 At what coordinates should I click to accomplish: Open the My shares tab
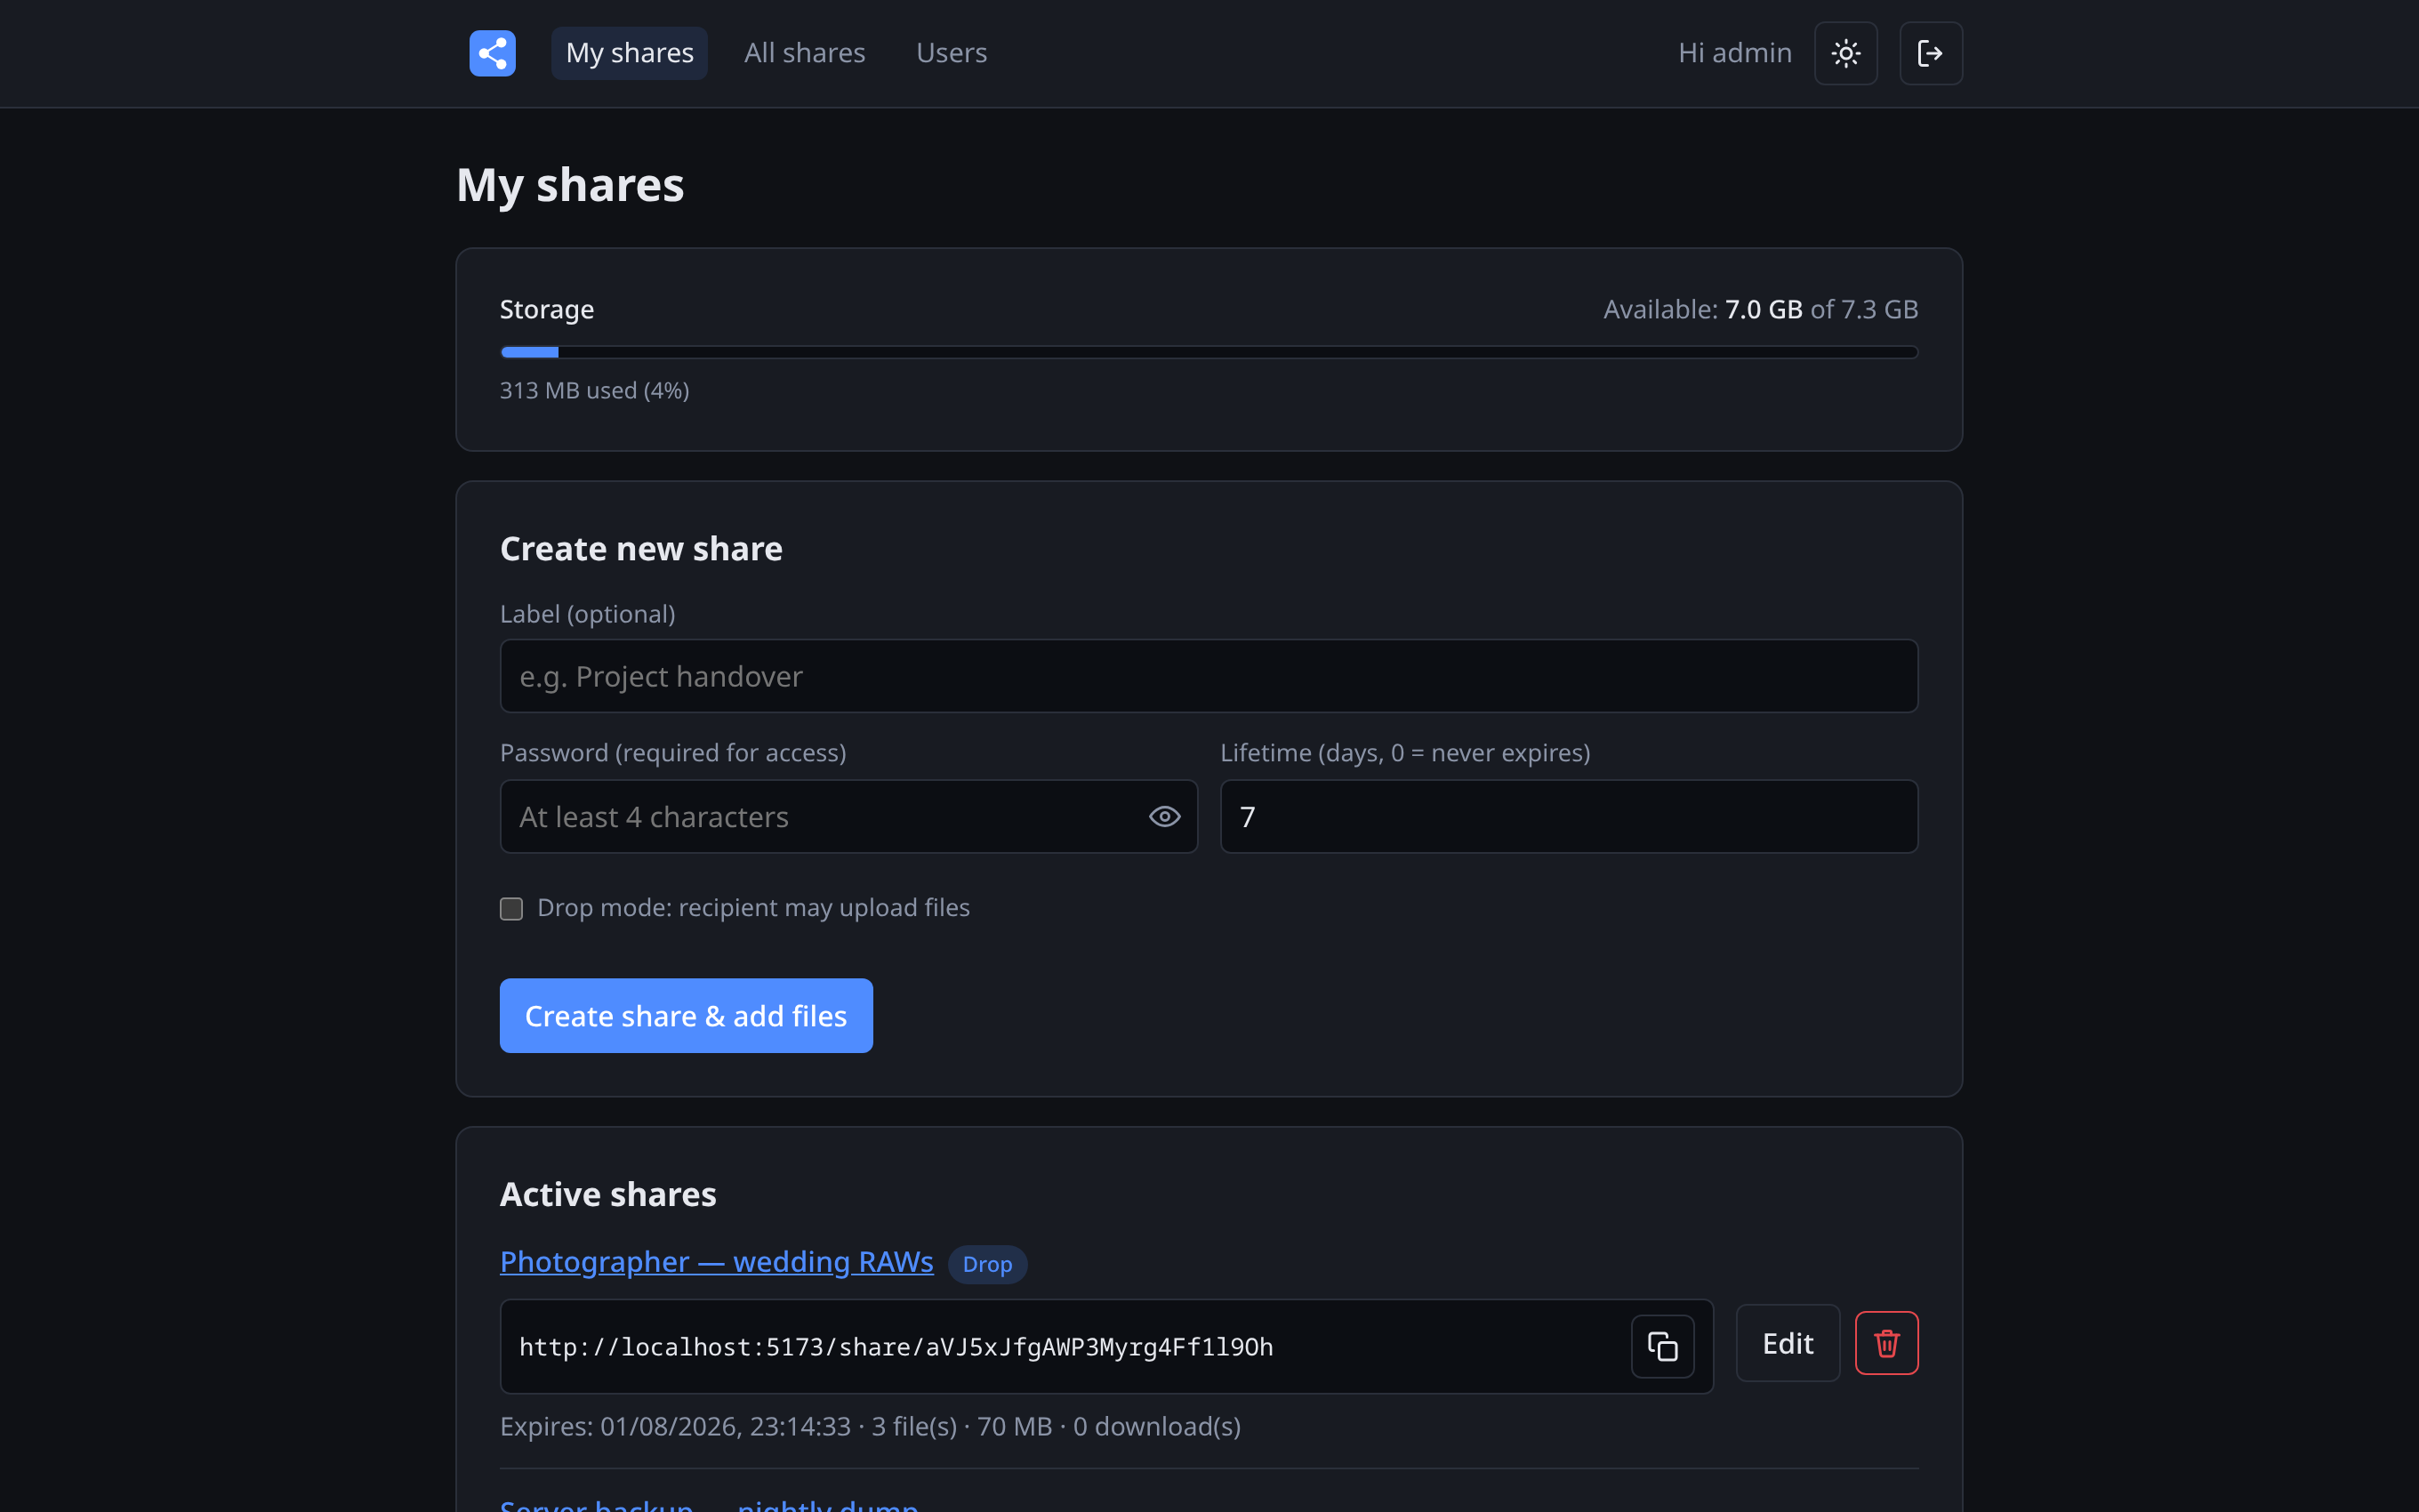(x=629, y=53)
